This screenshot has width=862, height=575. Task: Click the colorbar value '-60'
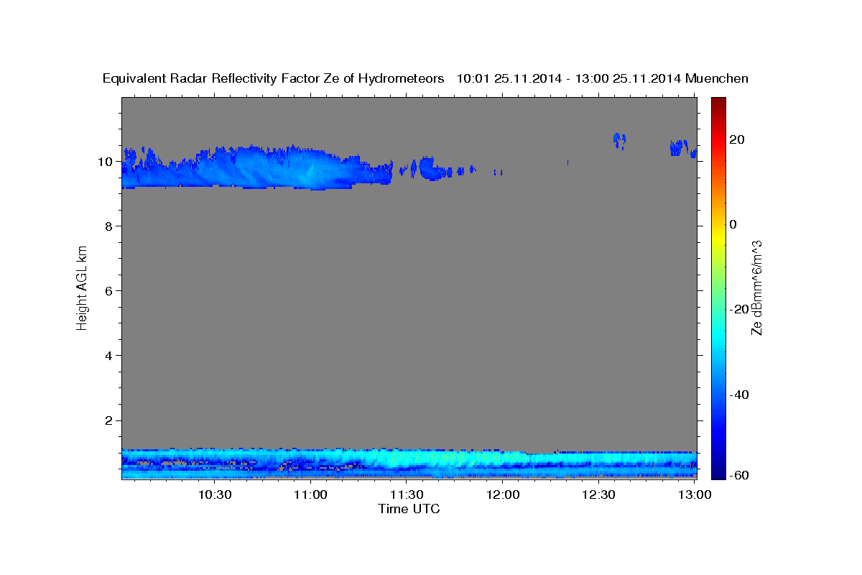click(738, 475)
